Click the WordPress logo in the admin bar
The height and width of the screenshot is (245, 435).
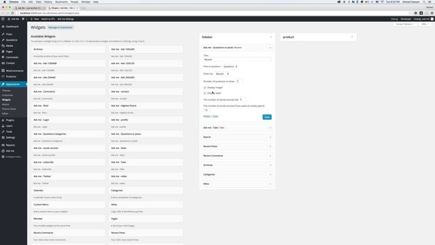coord(3,19)
